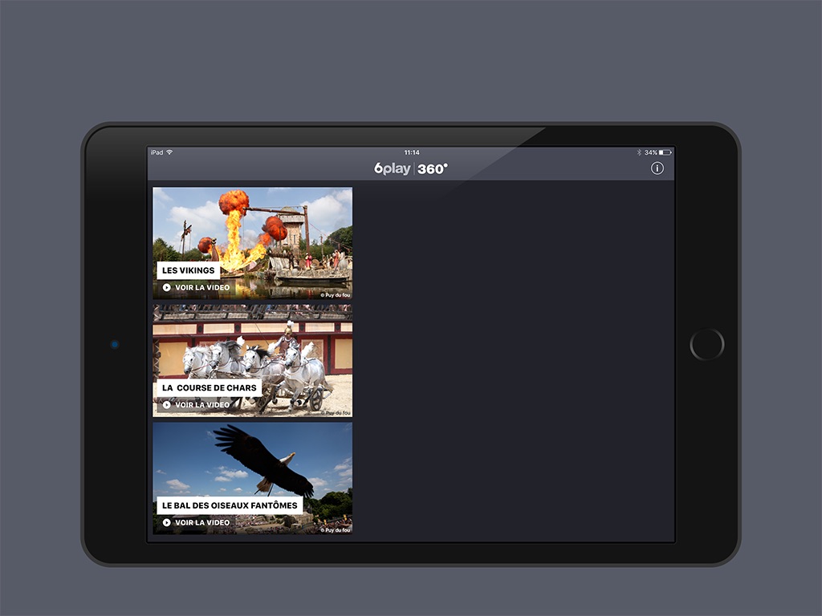Select the 'Les Vikings' title label
822x616 pixels.
point(188,270)
